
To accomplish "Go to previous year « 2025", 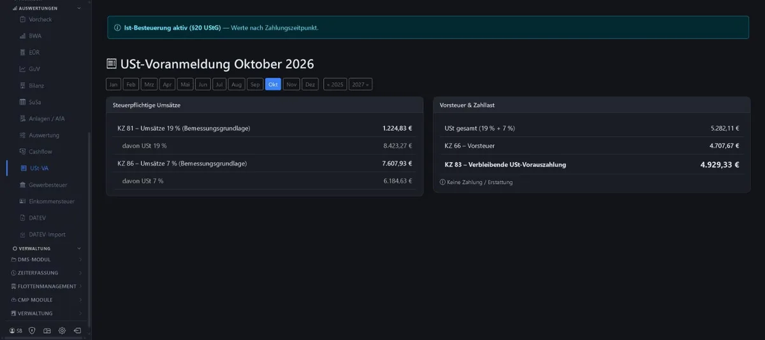I will [x=335, y=84].
